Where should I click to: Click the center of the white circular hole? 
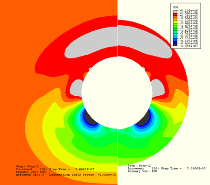pos(117,92)
